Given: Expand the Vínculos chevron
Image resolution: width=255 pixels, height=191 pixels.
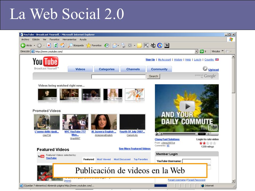Looking at the screenshot, I should 223,51.
